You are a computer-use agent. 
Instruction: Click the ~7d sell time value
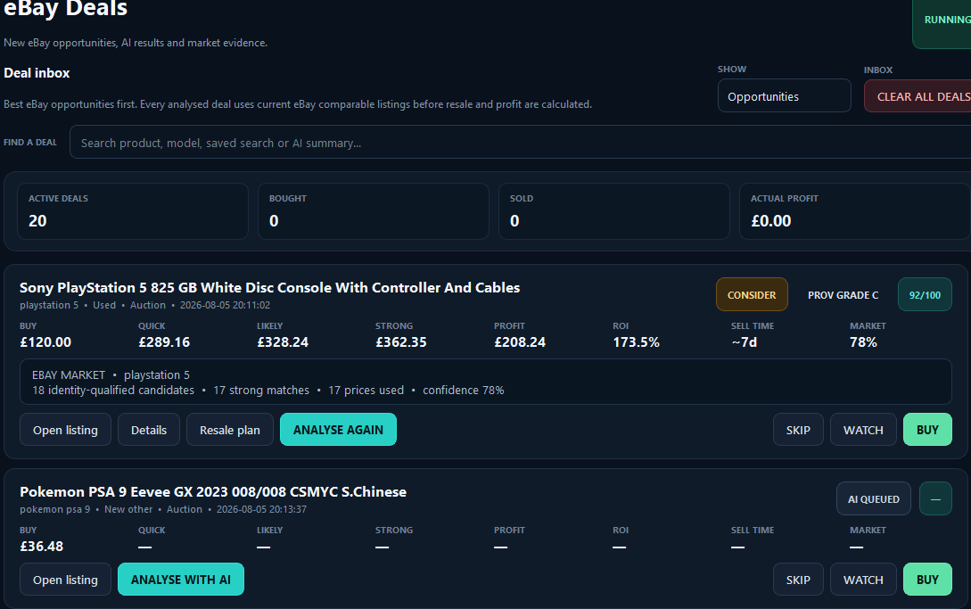pos(744,342)
